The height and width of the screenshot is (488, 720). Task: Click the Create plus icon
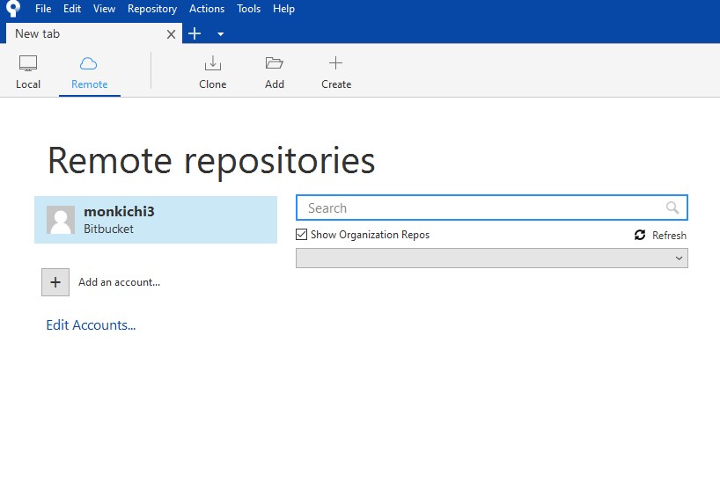pos(335,63)
